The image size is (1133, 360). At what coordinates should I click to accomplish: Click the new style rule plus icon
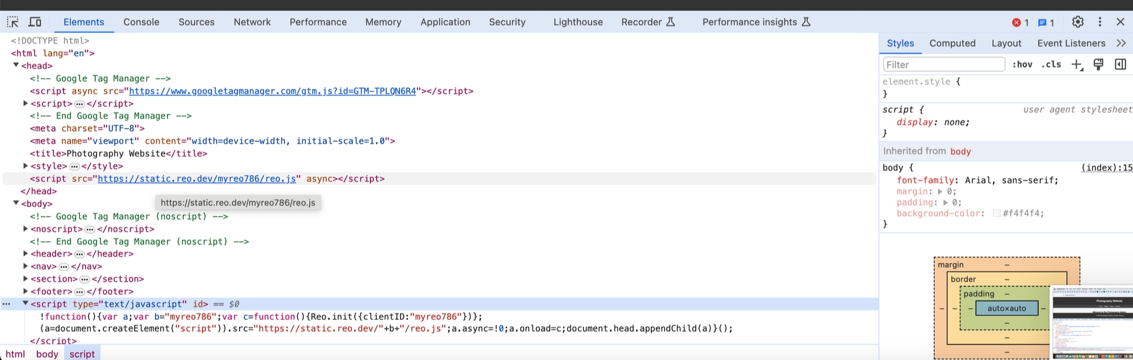click(x=1076, y=65)
